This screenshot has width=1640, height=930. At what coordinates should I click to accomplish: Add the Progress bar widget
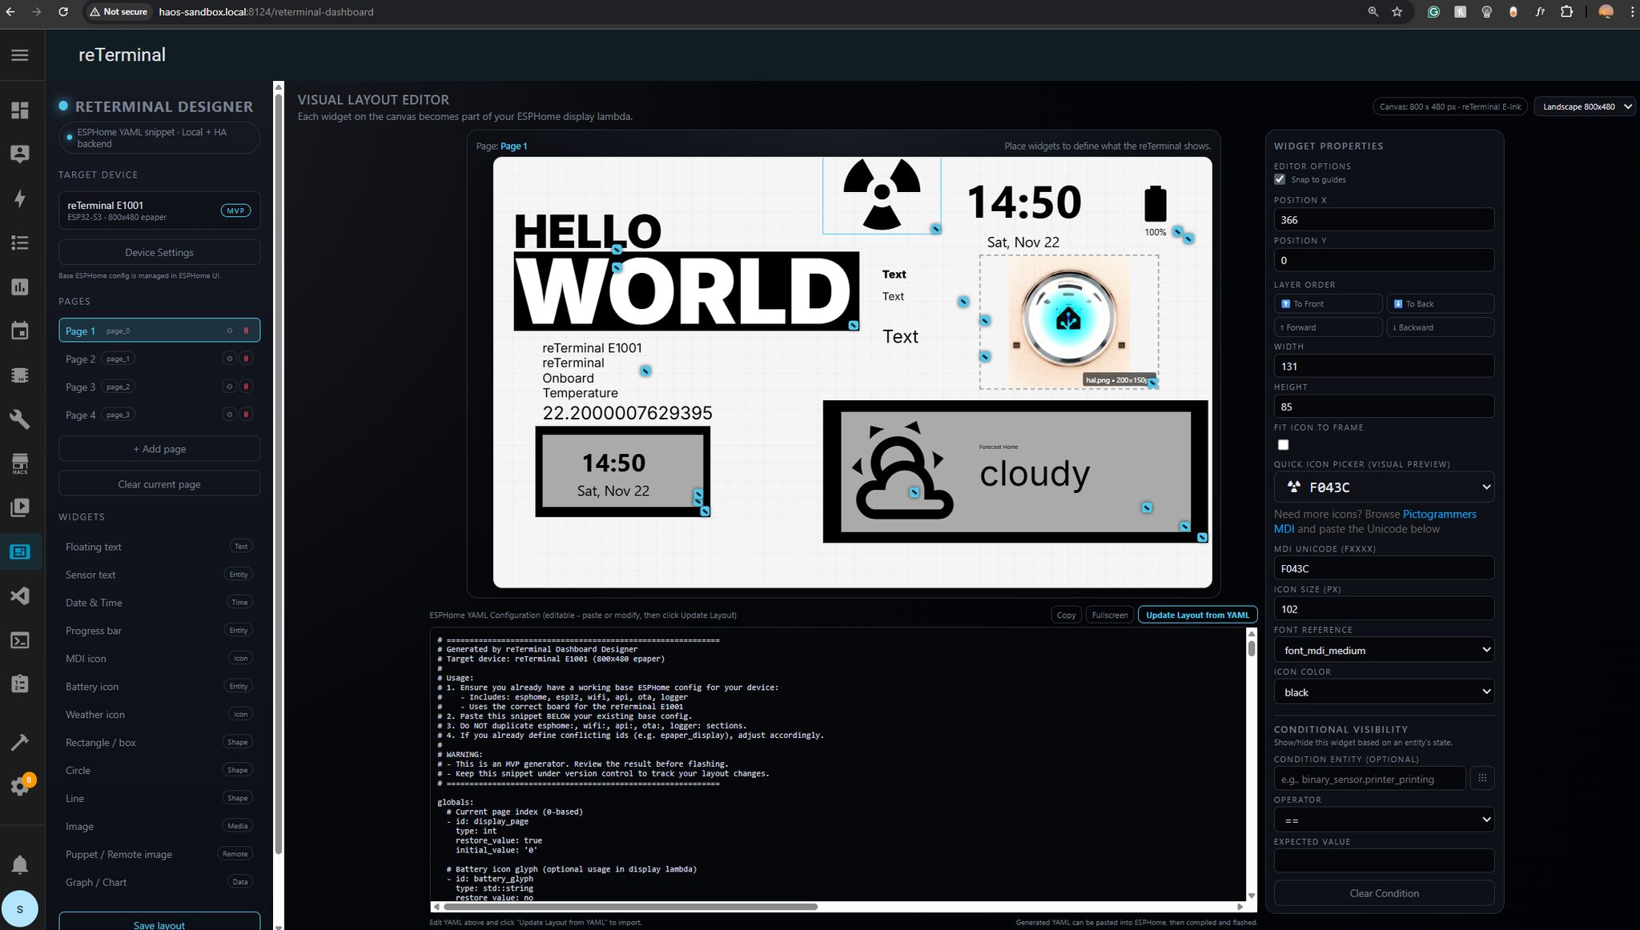[159, 631]
